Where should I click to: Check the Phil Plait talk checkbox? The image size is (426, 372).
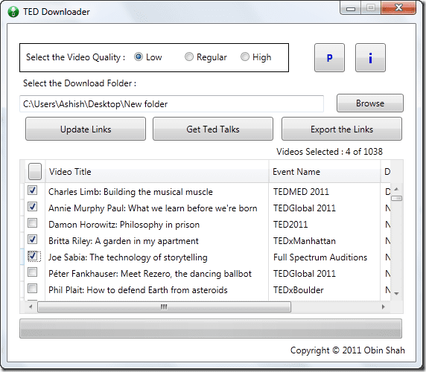(33, 288)
